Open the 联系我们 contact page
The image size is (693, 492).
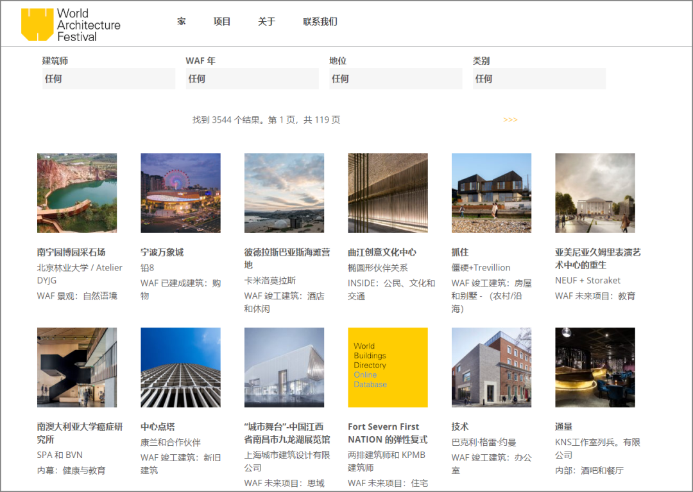pyautogui.click(x=320, y=21)
